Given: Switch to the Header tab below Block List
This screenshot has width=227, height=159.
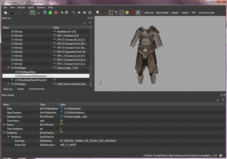Looking at the screenshot, I should click(x=20, y=89).
